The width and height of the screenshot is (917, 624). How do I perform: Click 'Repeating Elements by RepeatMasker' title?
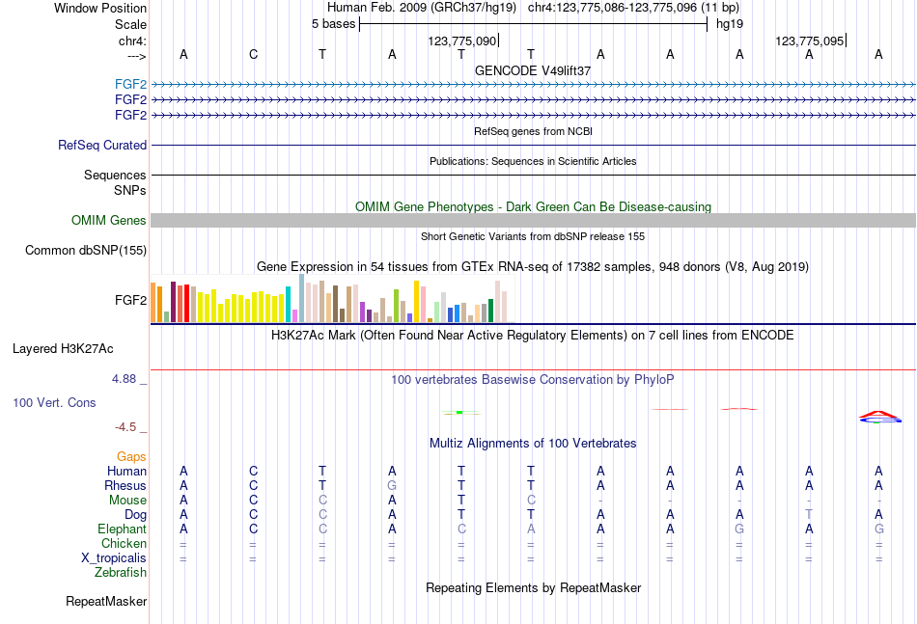(x=534, y=587)
